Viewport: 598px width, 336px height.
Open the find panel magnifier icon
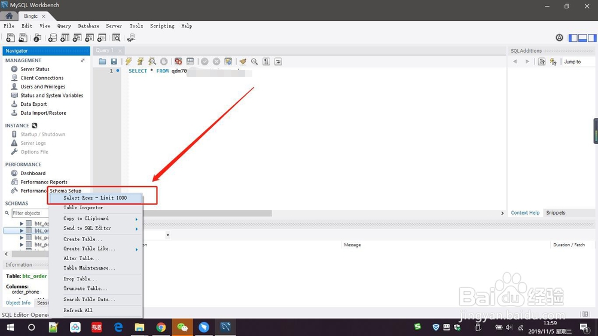[254, 62]
